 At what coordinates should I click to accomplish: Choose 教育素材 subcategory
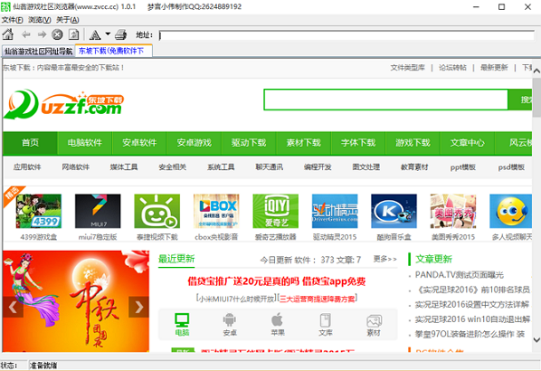pos(414,167)
